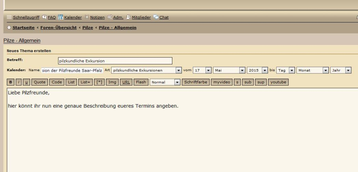Click the Mitglieder members icon
Image resolution: width=358 pixels, height=172 pixels.
point(128,17)
